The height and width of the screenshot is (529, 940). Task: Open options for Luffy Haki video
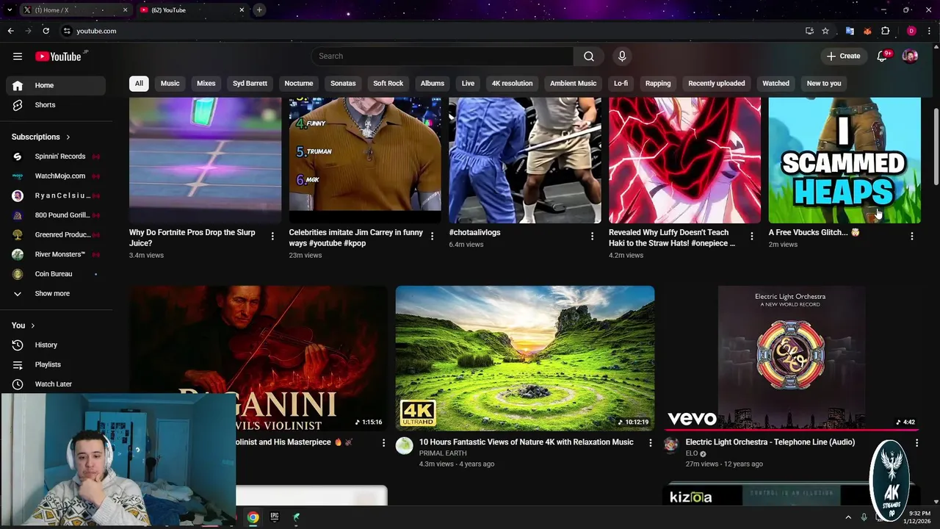(x=751, y=237)
